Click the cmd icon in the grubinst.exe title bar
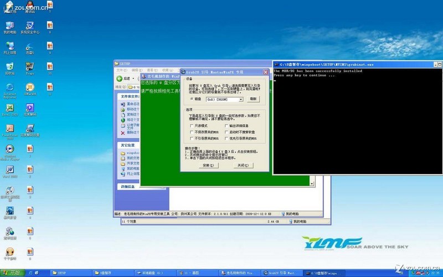Image resolution: width=443 pixels, height=277 pixels. click(x=276, y=64)
